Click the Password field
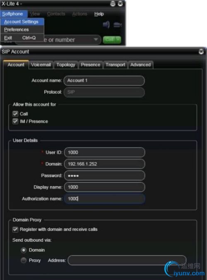Image resolution: width=207 pixels, height=280 pixels. [x=104, y=175]
